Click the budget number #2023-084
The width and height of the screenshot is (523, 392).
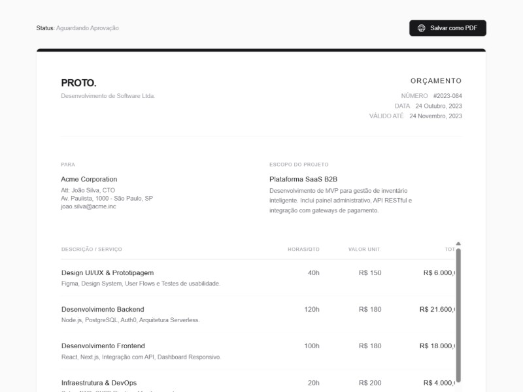coord(447,96)
